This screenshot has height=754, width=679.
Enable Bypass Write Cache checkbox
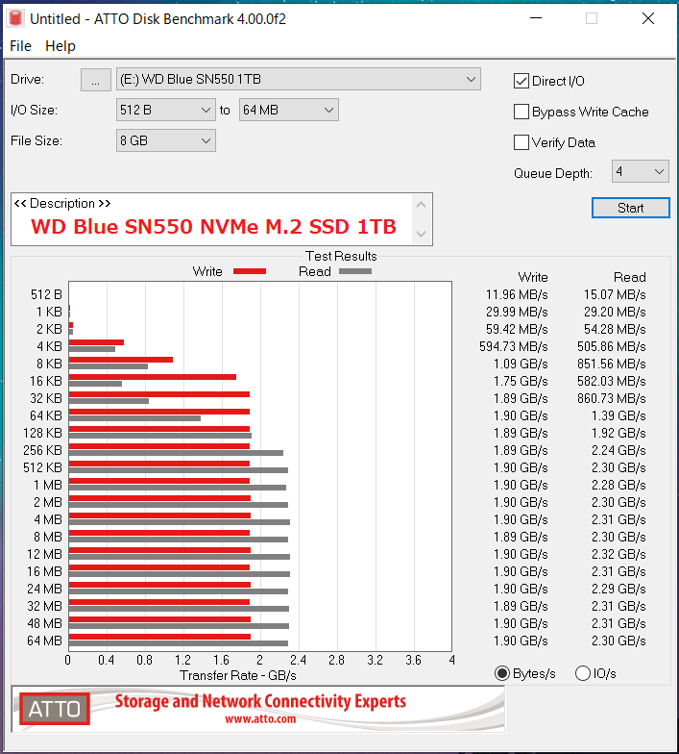tap(521, 112)
